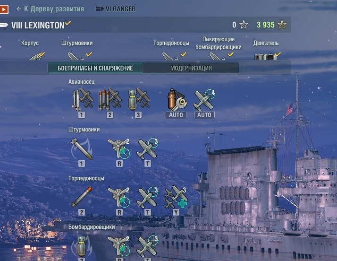Select the torpedo bombers squadron icon under Авианосец
337x261 pixels.
110,99
